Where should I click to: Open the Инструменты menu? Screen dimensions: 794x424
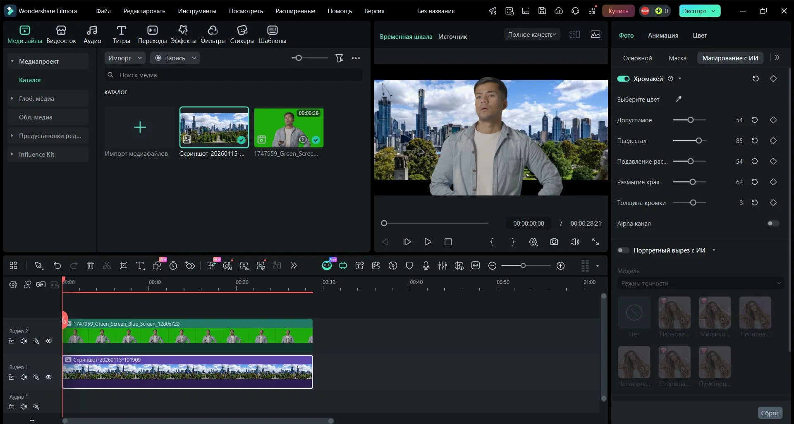click(x=197, y=11)
